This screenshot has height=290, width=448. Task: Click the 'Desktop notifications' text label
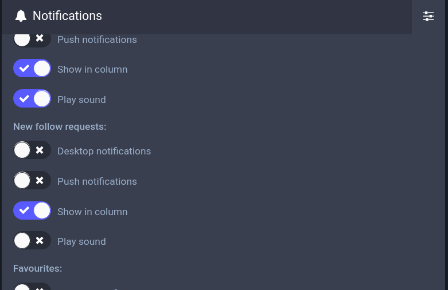pos(104,151)
